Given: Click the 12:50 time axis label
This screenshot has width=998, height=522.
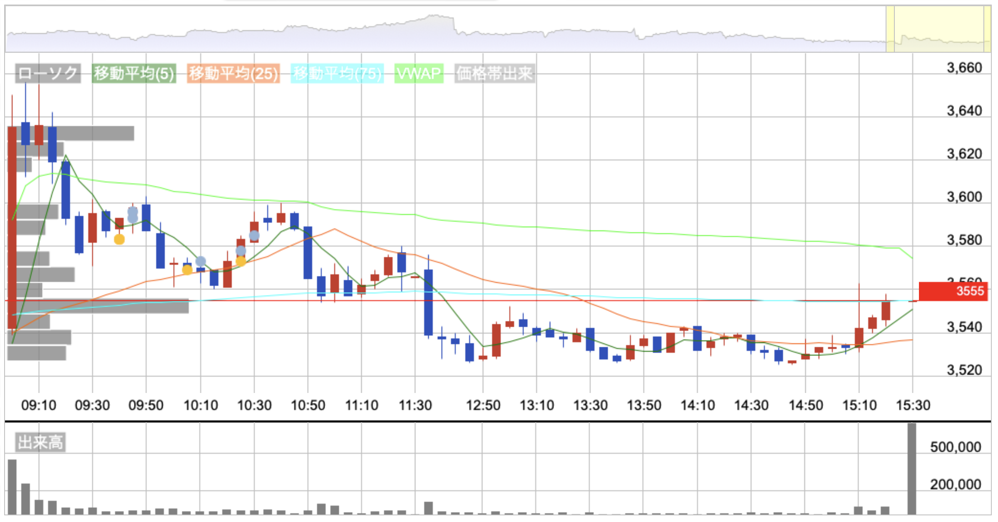Looking at the screenshot, I should point(483,405).
